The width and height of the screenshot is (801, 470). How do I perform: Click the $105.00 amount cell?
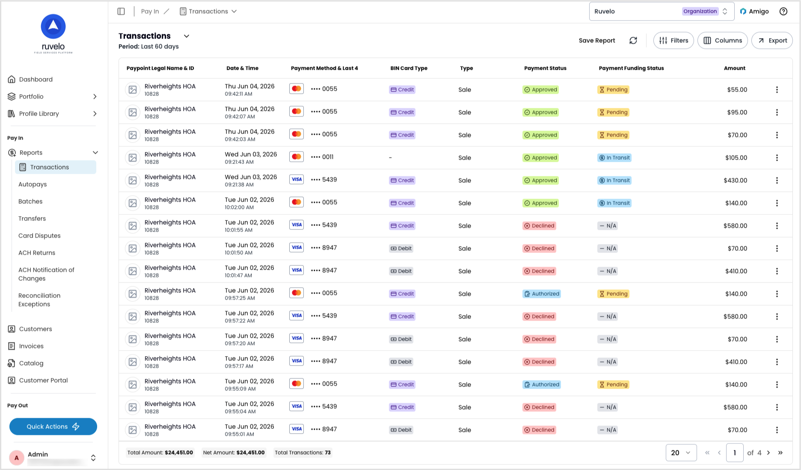click(736, 158)
